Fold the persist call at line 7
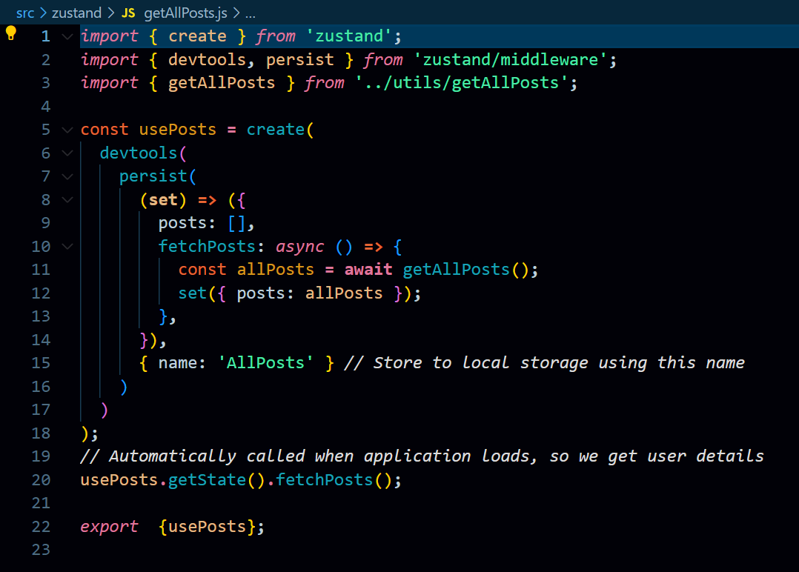Viewport: 799px width, 572px height. [67, 176]
